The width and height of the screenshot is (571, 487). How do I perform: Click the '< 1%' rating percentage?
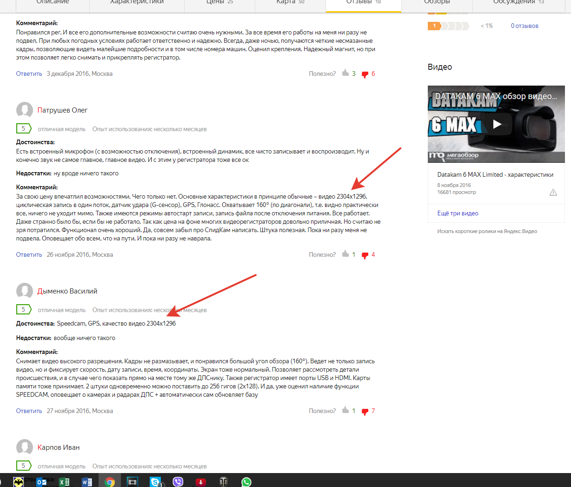486,26
